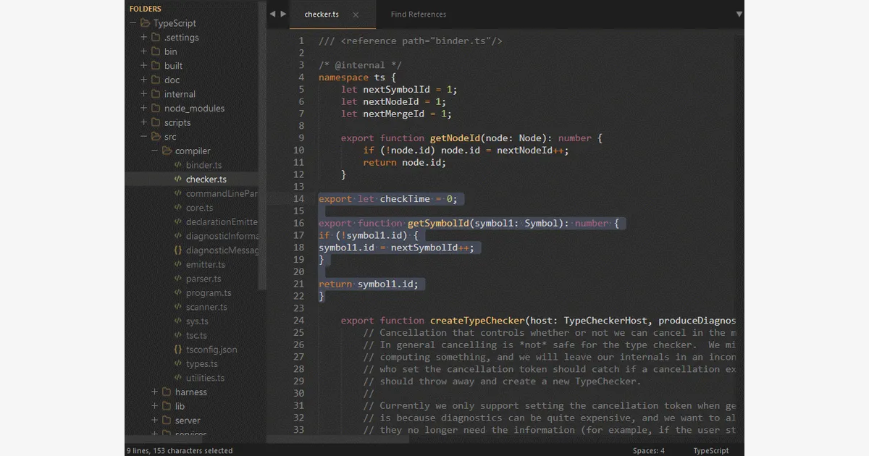Switch to the Find References tab
The height and width of the screenshot is (456, 869).
419,14
